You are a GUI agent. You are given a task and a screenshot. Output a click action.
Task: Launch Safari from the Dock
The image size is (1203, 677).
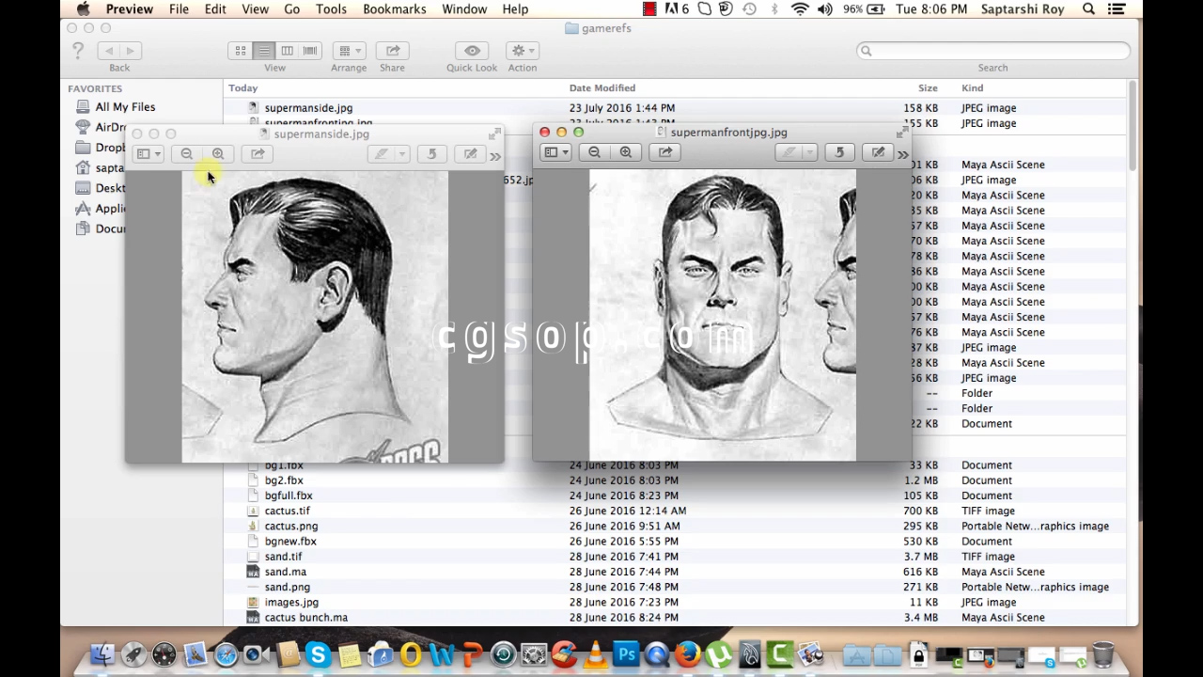point(226,653)
